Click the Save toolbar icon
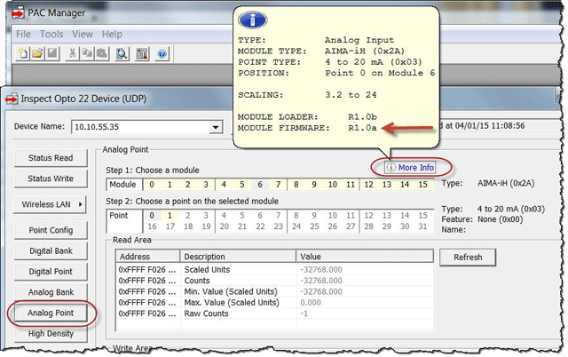 (52, 54)
